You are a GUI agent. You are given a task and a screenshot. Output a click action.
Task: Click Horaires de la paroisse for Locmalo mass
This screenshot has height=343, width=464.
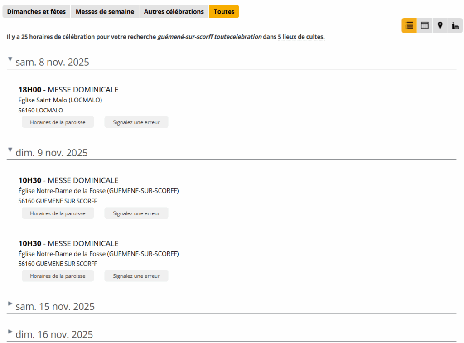(x=58, y=122)
